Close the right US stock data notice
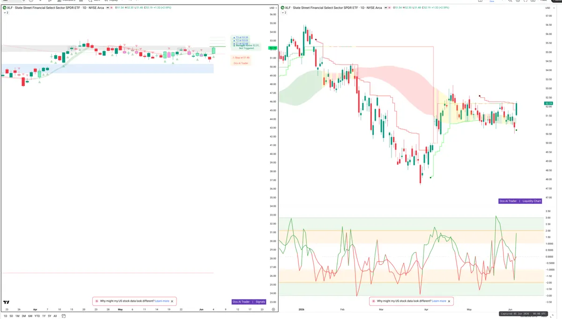Image resolution: width=562 pixels, height=319 pixels. click(450, 301)
